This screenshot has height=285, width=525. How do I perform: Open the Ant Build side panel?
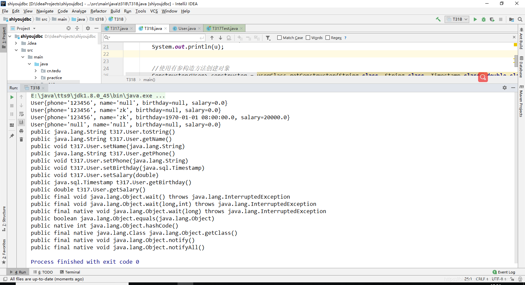pyautogui.click(x=521, y=38)
